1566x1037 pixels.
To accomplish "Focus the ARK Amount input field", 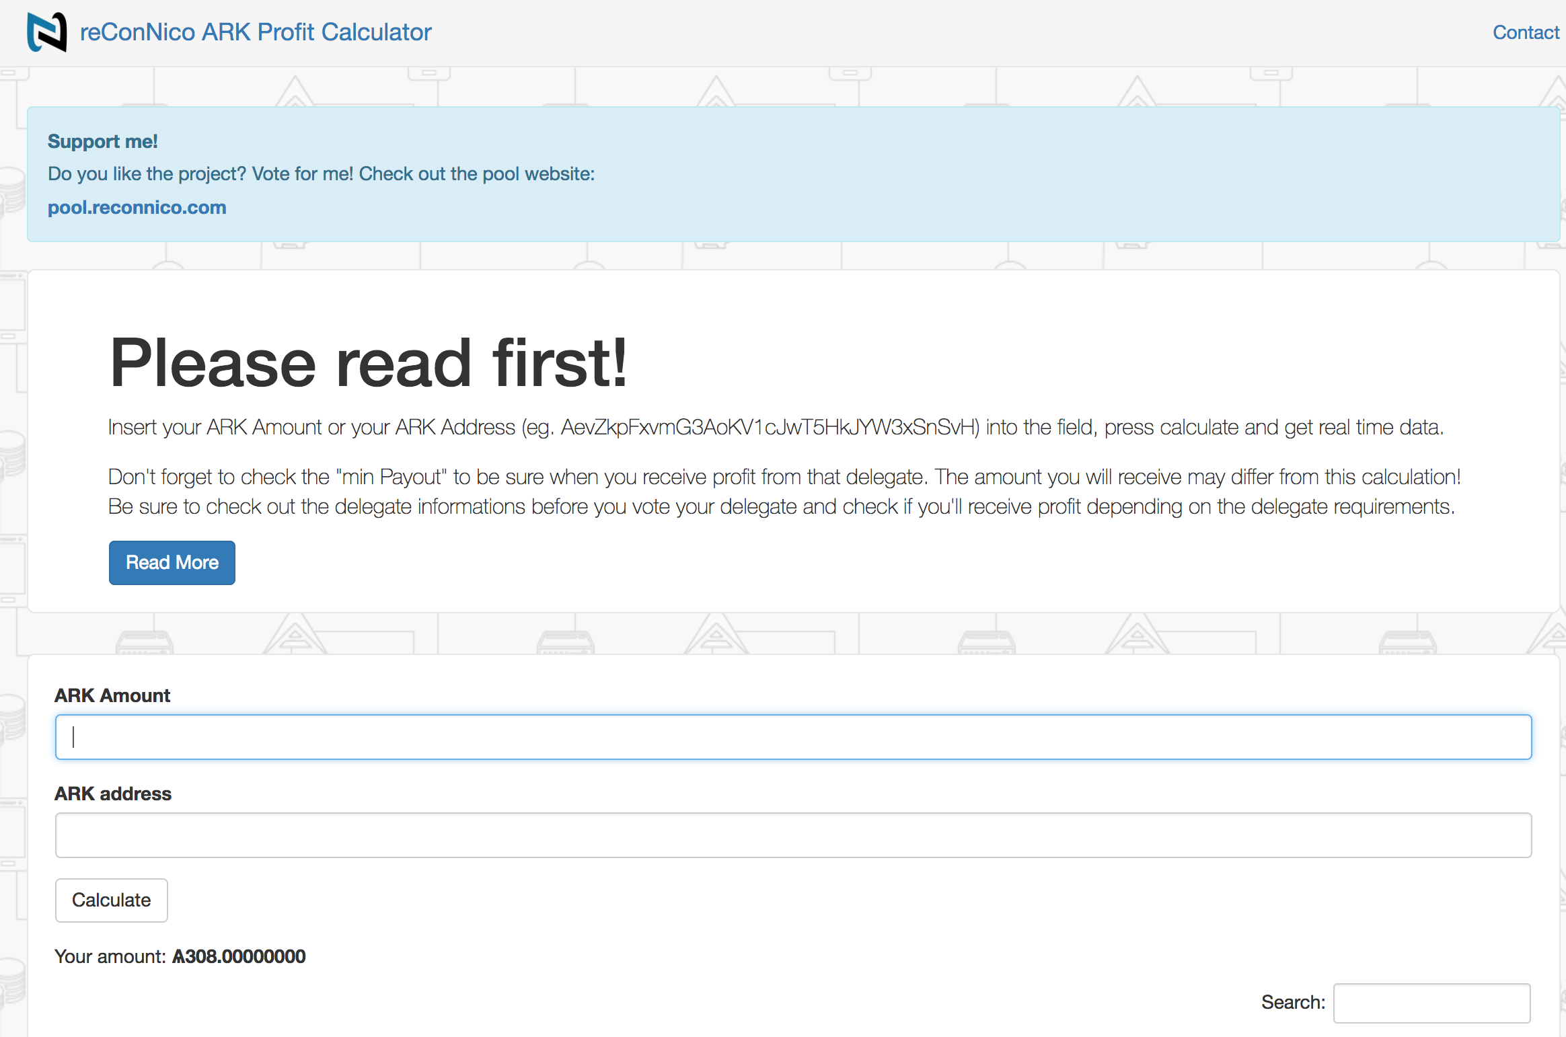I will (x=793, y=737).
